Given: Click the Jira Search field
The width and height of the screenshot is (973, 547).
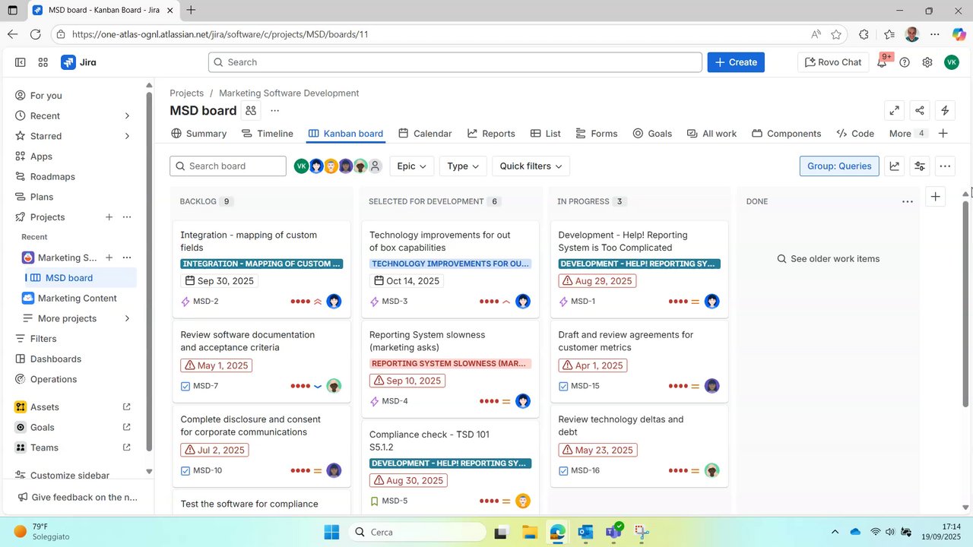Looking at the screenshot, I should point(455,62).
